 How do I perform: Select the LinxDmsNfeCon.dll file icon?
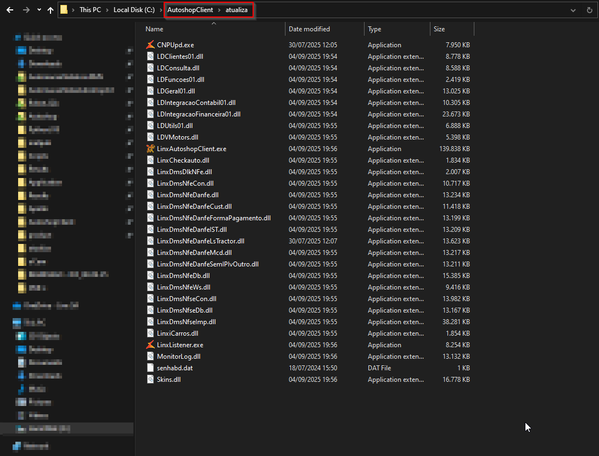click(150, 183)
